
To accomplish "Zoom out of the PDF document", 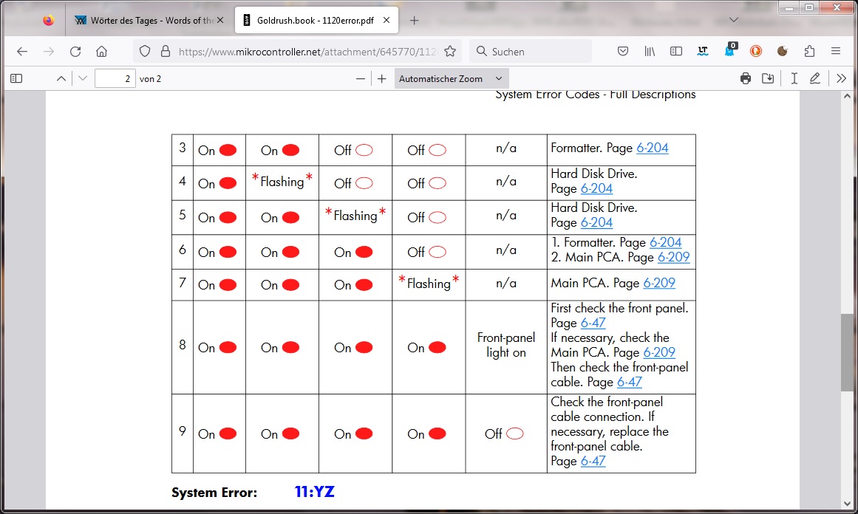I will click(x=360, y=79).
